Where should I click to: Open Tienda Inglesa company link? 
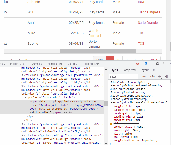pos(149,12)
